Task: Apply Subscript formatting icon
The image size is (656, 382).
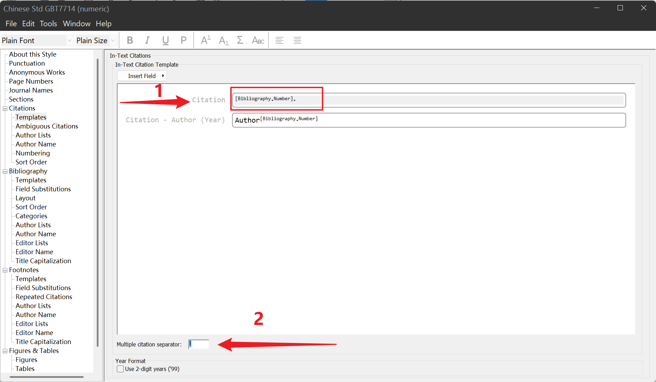Action: coord(224,40)
